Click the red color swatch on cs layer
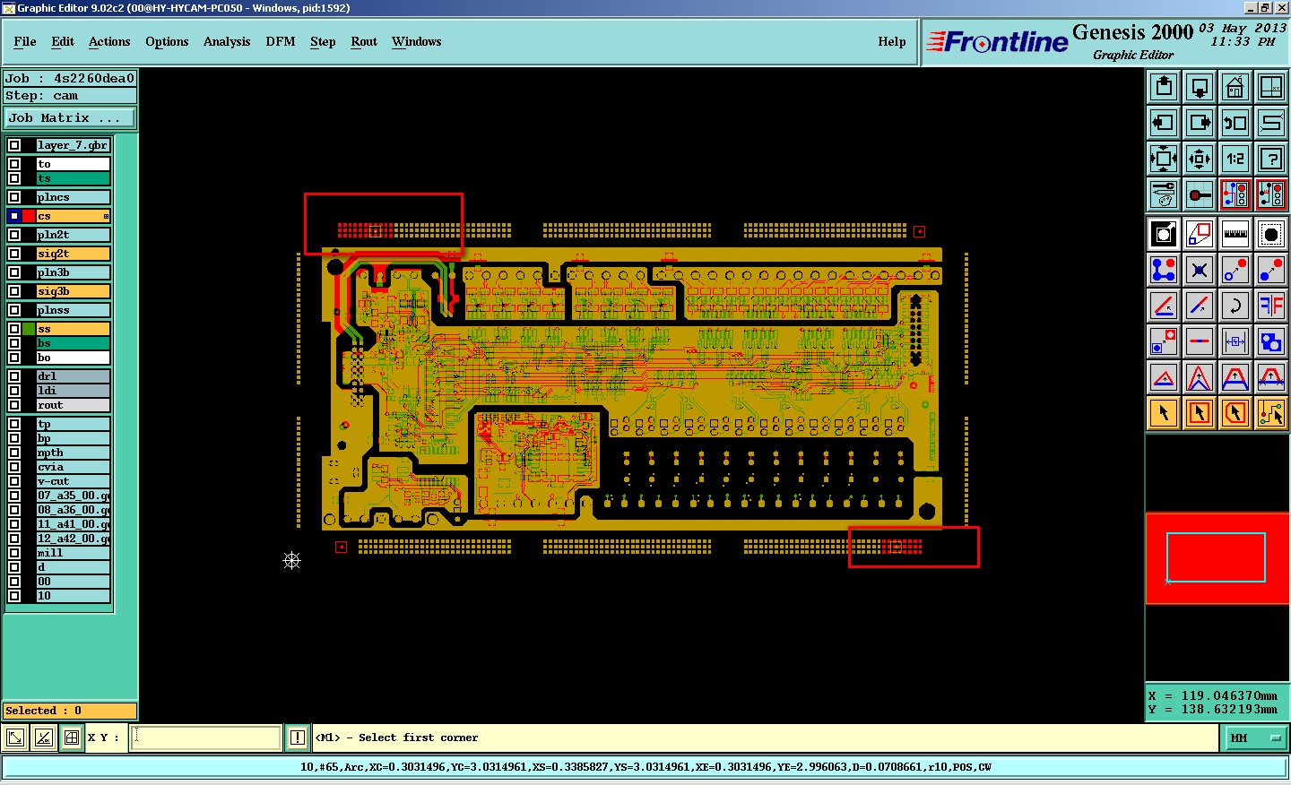 [x=29, y=216]
